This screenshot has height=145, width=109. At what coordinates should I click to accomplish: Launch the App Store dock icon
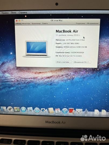[23, 110]
